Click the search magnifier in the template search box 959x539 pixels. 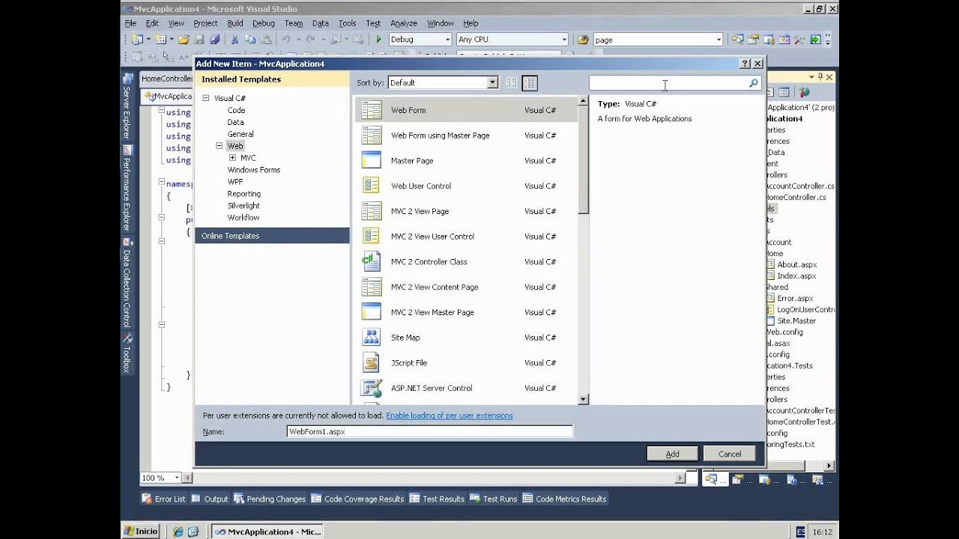[x=754, y=83]
